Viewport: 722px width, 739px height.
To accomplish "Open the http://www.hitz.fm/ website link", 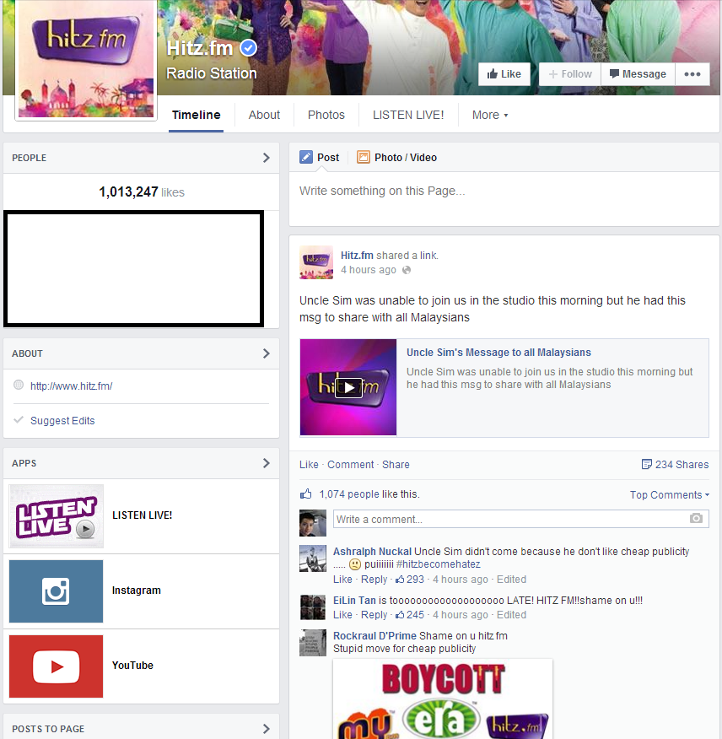I will (x=71, y=386).
